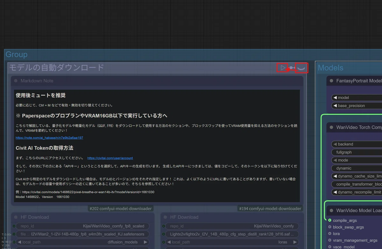382x249 pixels.
Task: Toggle the mute closed-eye icon in group header
Action: click(301, 68)
